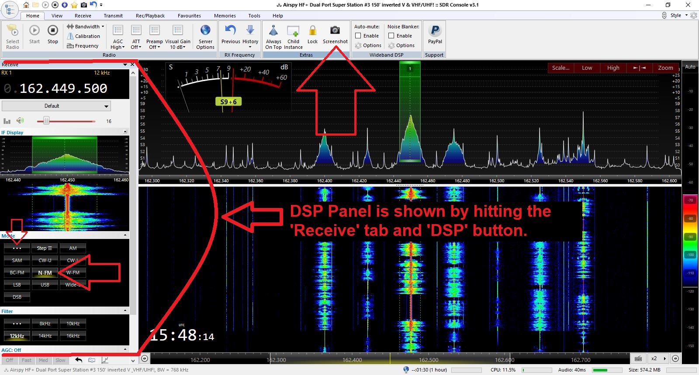699x375 pixels.
Task: Select the N-FM mode button
Action: pos(45,273)
